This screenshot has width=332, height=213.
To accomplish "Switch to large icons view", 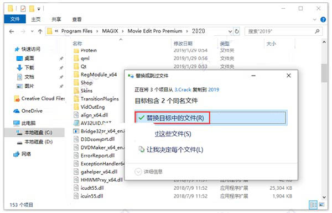I will point(321,205).
